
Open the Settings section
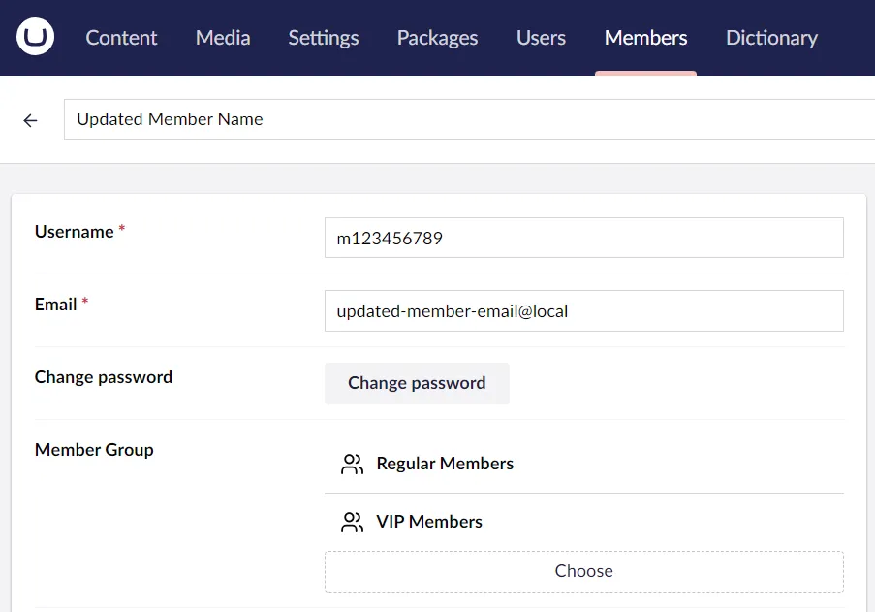[323, 38]
